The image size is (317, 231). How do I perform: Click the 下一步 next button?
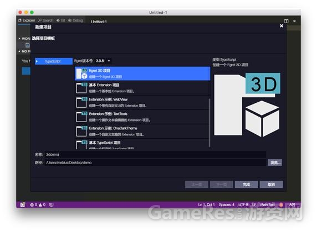click(x=222, y=185)
